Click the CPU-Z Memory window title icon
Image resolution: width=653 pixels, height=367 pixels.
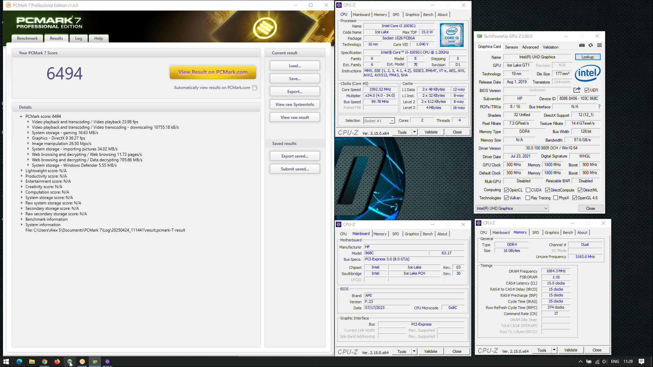479,223
